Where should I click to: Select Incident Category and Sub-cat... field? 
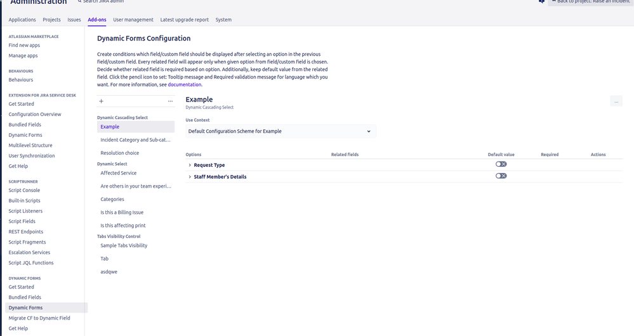pyautogui.click(x=135, y=139)
